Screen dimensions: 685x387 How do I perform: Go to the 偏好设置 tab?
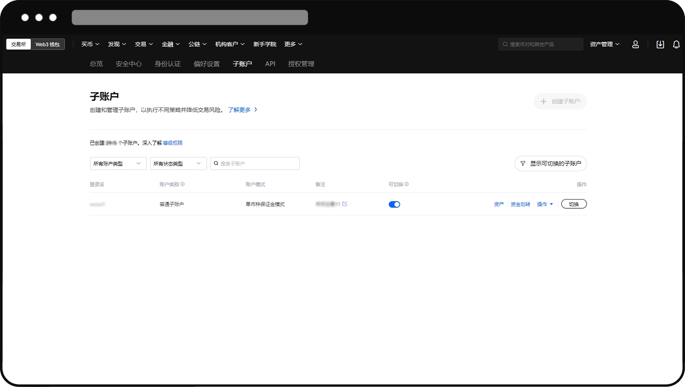[207, 64]
